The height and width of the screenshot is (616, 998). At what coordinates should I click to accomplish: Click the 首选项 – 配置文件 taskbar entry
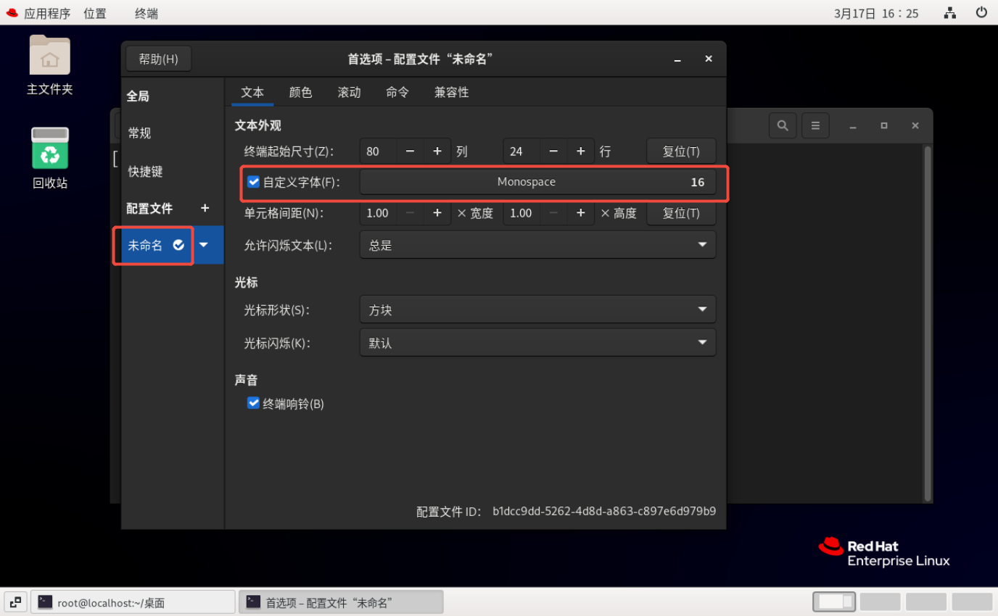(x=341, y=602)
